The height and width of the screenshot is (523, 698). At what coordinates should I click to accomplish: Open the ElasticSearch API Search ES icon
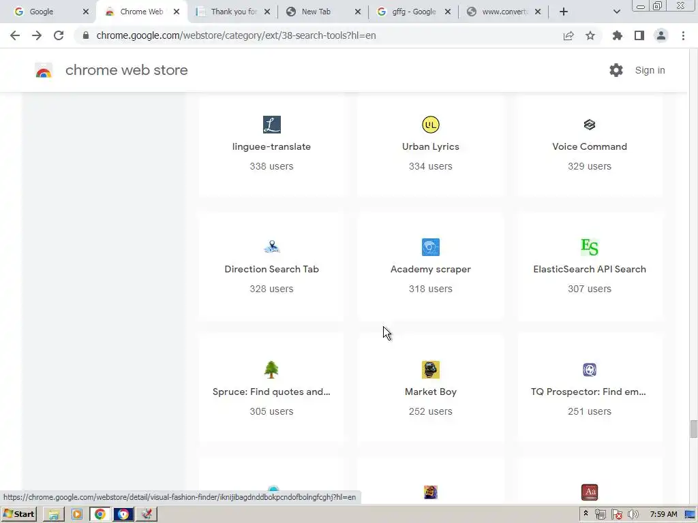point(590,247)
